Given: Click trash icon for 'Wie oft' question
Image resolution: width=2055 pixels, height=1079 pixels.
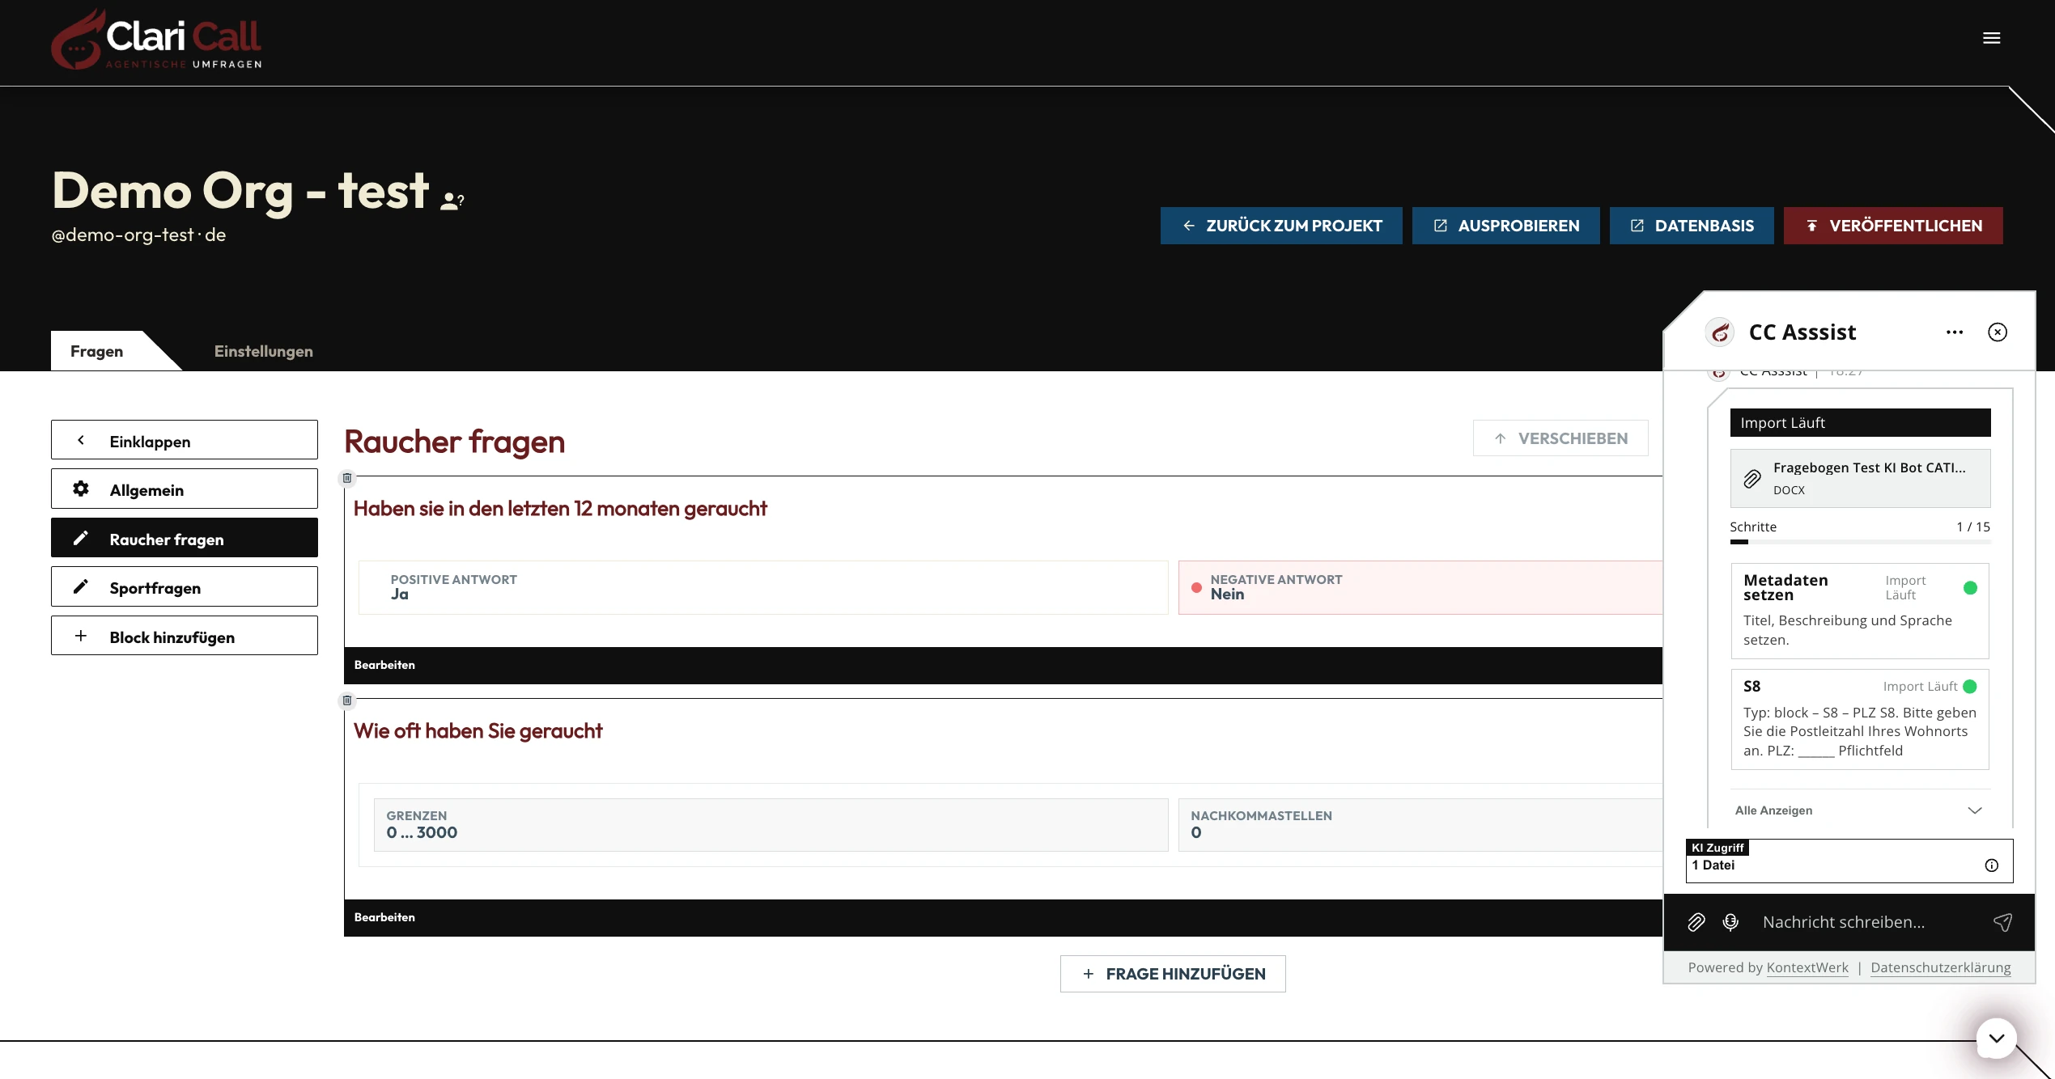Looking at the screenshot, I should click(347, 700).
